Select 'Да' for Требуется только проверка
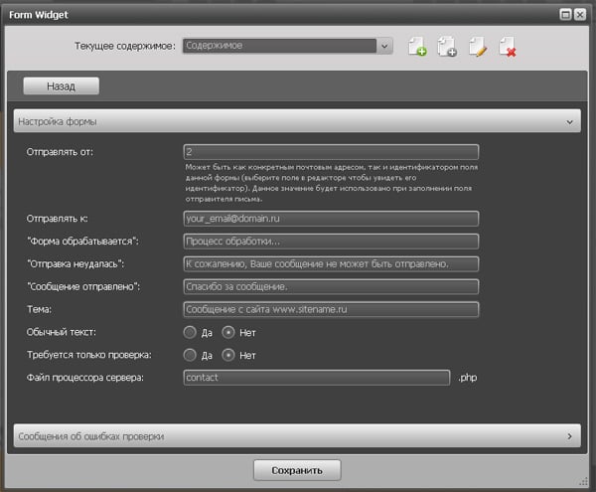 tap(190, 354)
